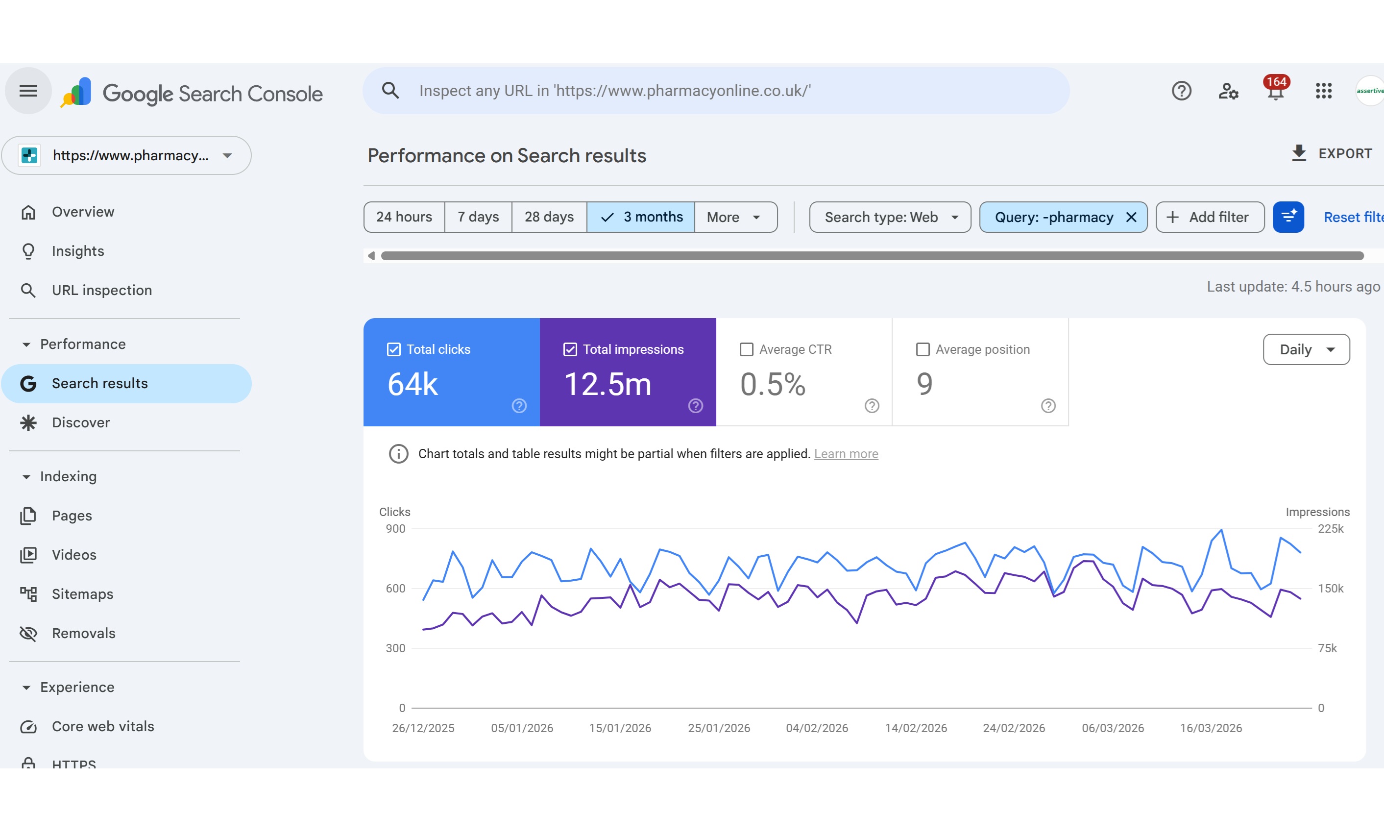Click the Add filter button

click(1209, 217)
